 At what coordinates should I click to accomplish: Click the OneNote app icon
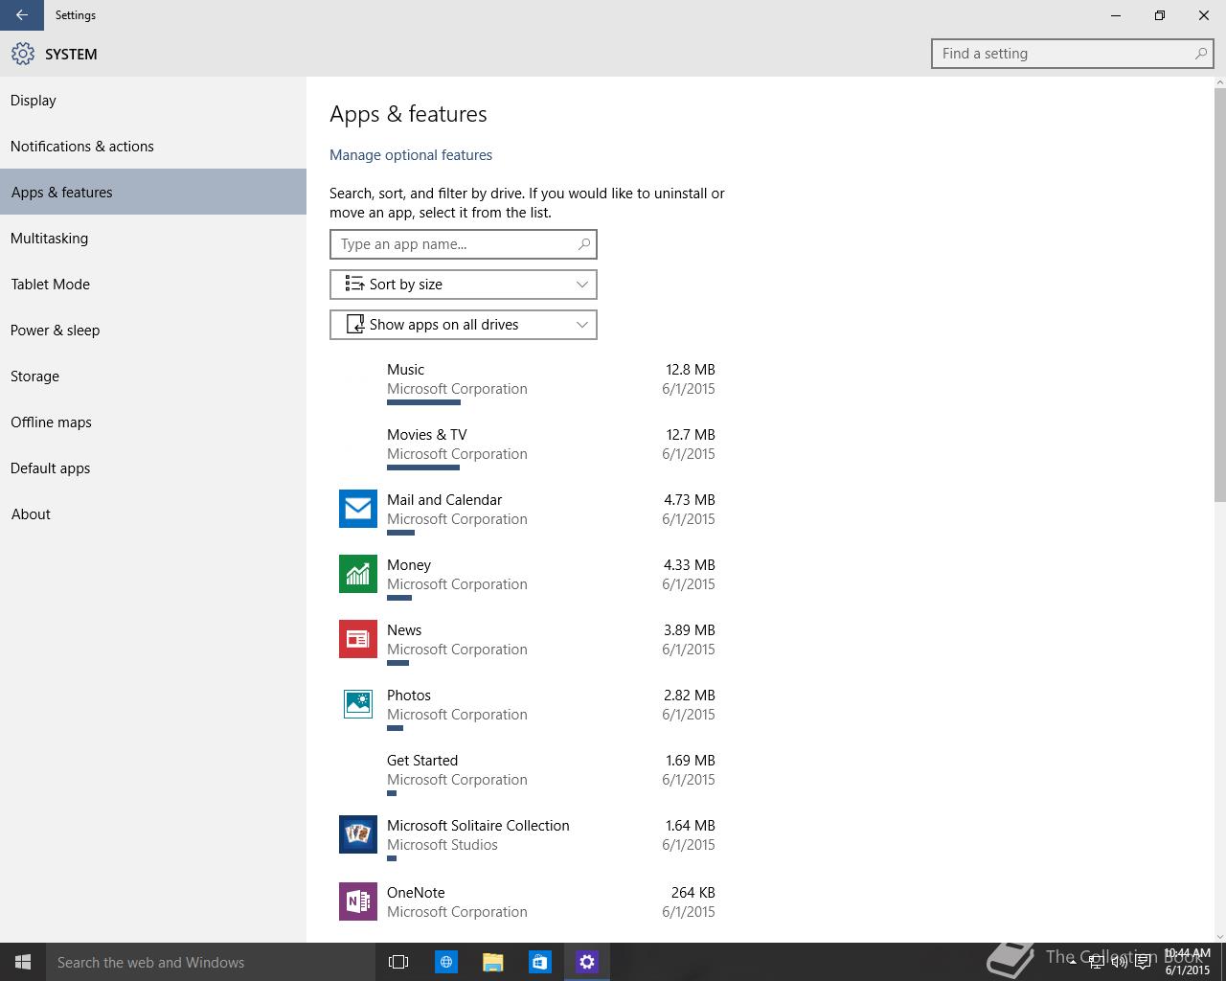(358, 901)
